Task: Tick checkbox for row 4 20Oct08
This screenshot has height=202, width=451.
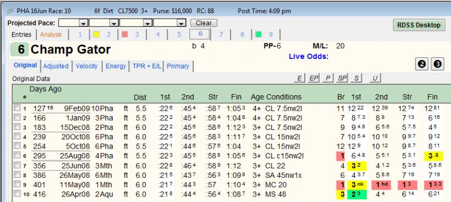Action: [18, 137]
